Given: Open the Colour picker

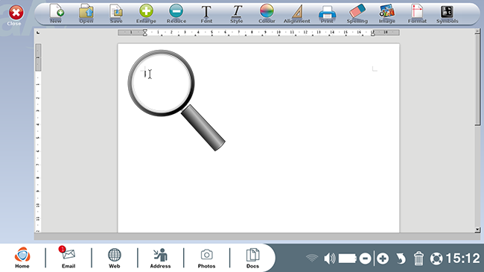Looking at the screenshot, I should [x=267, y=13].
